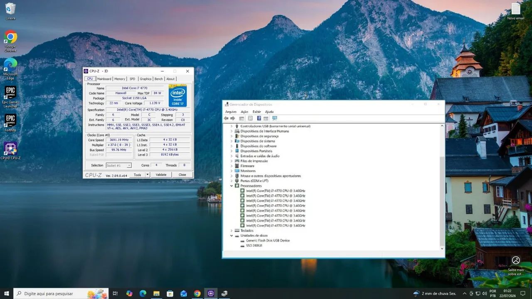Open Arquivo menu in Device Manager
The width and height of the screenshot is (532, 299).
(231, 112)
